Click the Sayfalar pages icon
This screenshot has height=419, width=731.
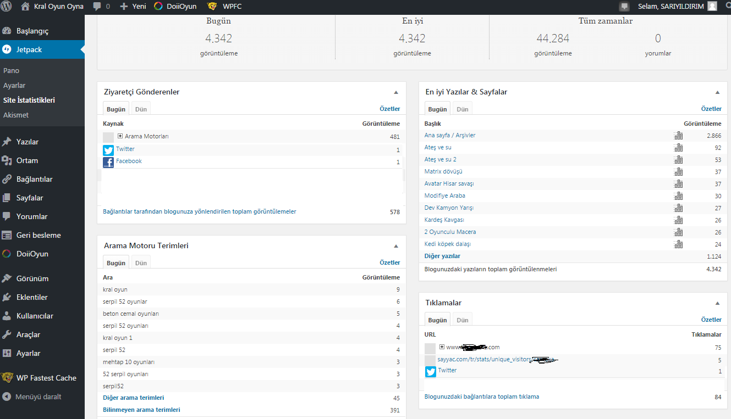(7, 198)
